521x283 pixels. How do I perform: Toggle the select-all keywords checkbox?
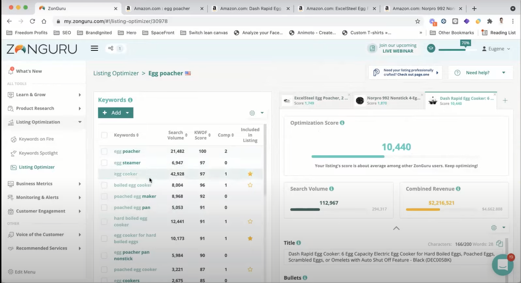coord(104,135)
